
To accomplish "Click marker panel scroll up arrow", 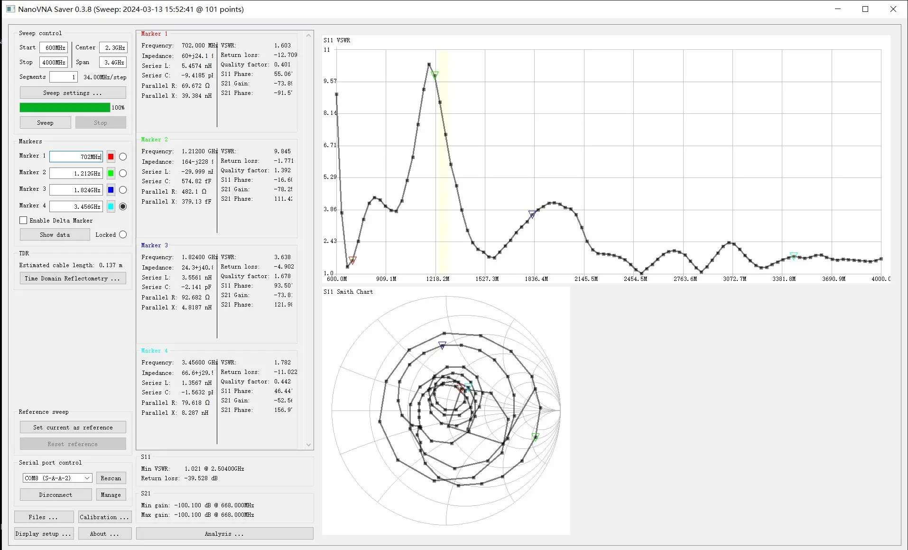I will [309, 35].
